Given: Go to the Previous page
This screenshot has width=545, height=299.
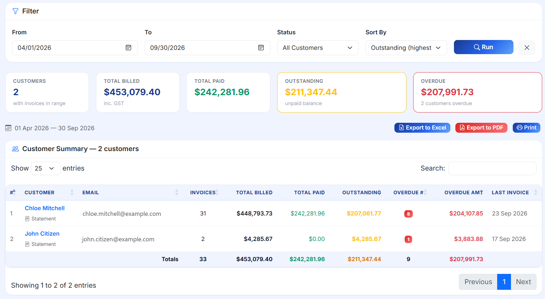Looking at the screenshot, I should pos(478,282).
